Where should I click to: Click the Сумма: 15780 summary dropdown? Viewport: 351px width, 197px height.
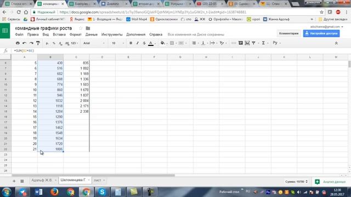point(296,182)
